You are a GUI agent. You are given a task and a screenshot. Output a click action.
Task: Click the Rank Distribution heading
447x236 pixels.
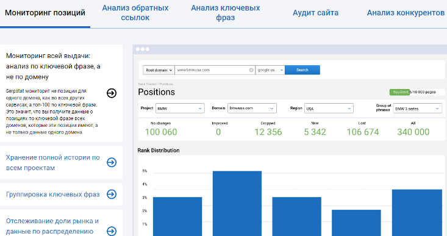coord(159,151)
